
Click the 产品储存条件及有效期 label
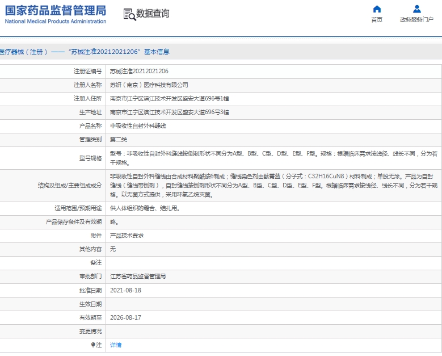point(74,222)
